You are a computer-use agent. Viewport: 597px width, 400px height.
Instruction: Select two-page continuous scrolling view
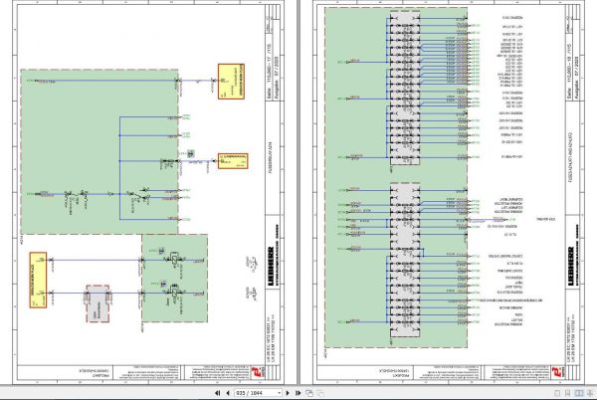tap(590, 393)
